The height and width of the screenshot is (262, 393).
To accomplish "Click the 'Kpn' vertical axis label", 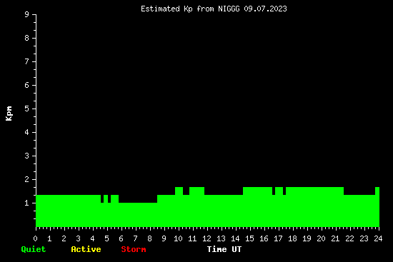I will (9, 114).
